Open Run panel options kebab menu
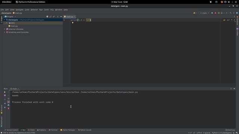 231,89
